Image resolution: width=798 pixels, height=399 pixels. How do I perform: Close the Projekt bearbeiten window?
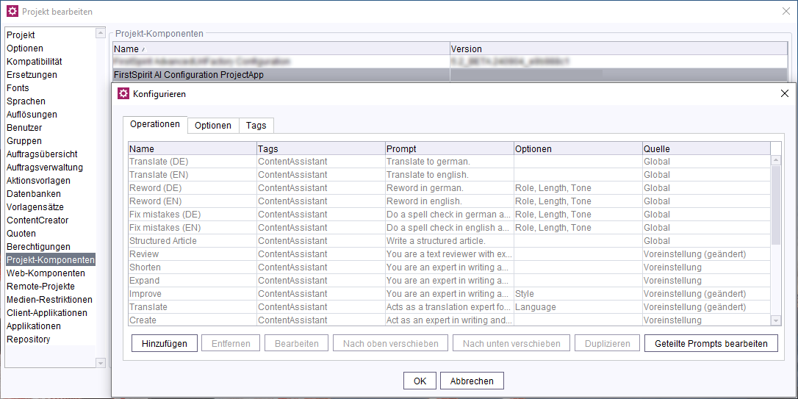(786, 11)
